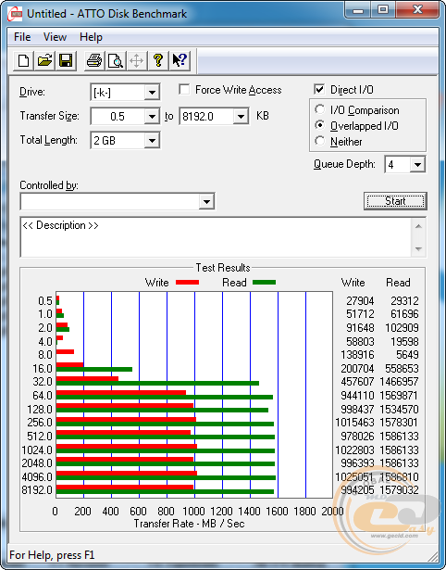
Task: Click write value 138916 for 8.0 KB
Action: coord(357,355)
